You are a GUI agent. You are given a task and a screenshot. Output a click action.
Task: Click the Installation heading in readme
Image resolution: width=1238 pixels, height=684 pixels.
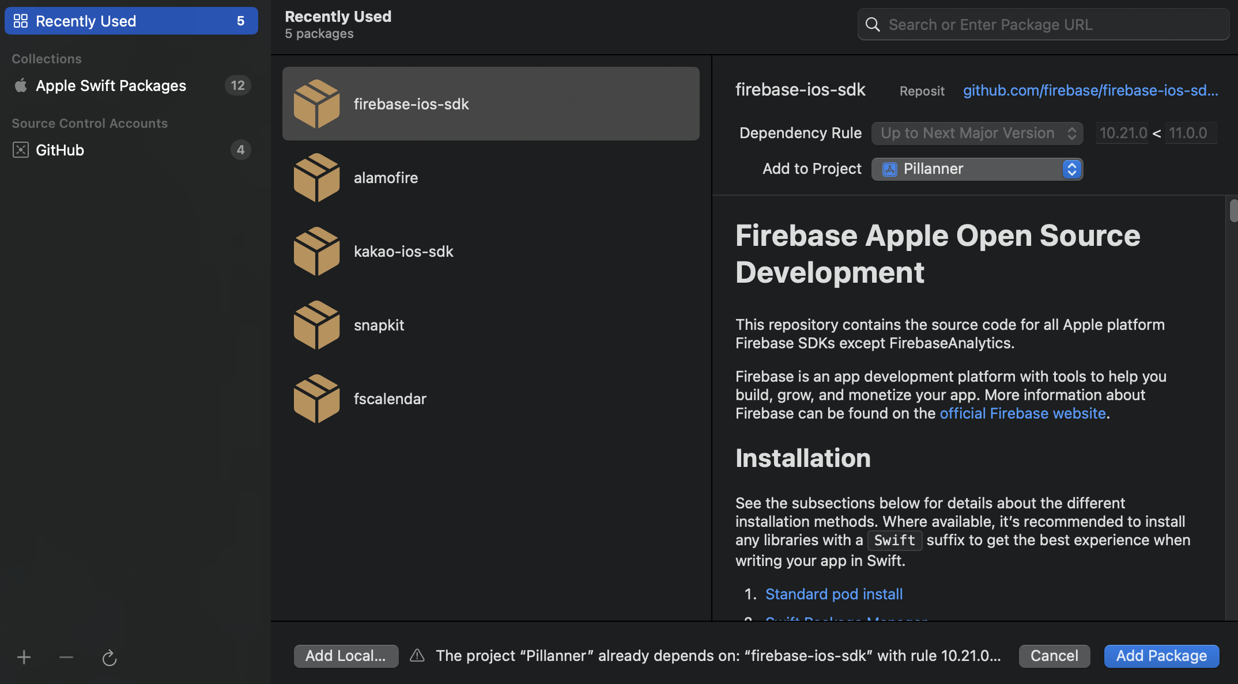[803, 458]
